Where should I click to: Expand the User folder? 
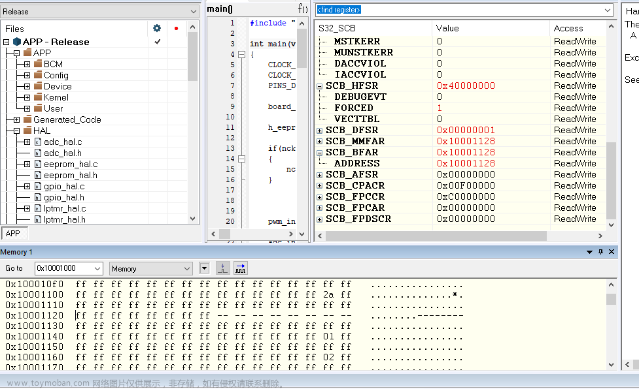(27, 108)
